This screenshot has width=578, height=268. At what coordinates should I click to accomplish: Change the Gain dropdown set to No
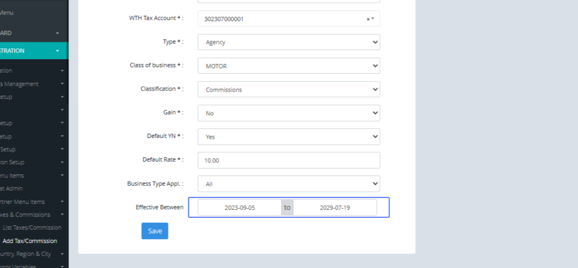(x=289, y=113)
